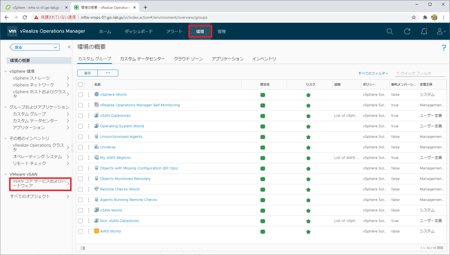Screen dimensions: 450x255
Task: Open the すべてのフィルタ dropdown
Action: click(x=373, y=73)
